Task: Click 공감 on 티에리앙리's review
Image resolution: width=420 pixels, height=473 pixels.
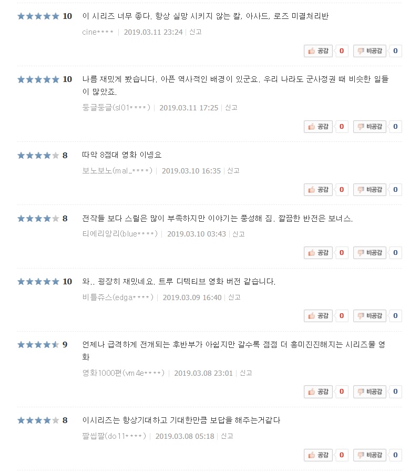Action: (x=318, y=253)
